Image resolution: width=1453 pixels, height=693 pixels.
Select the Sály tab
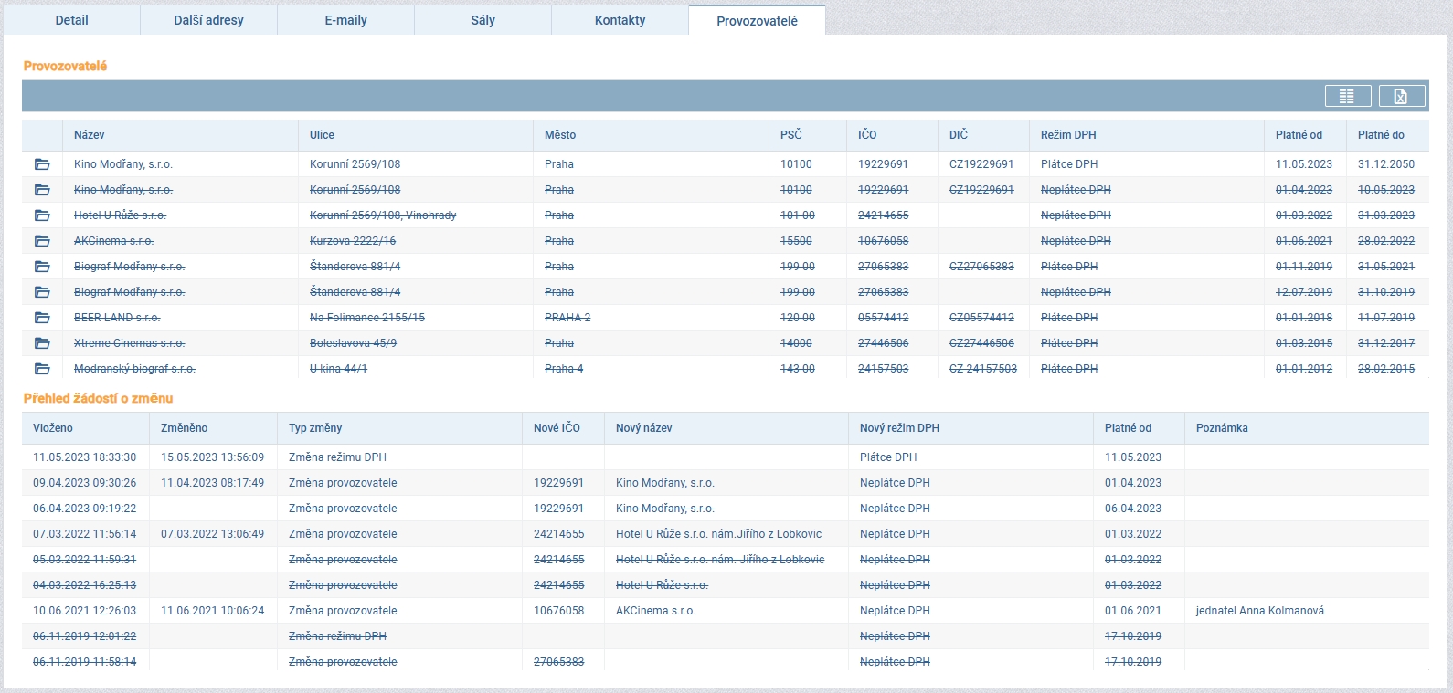coord(483,20)
